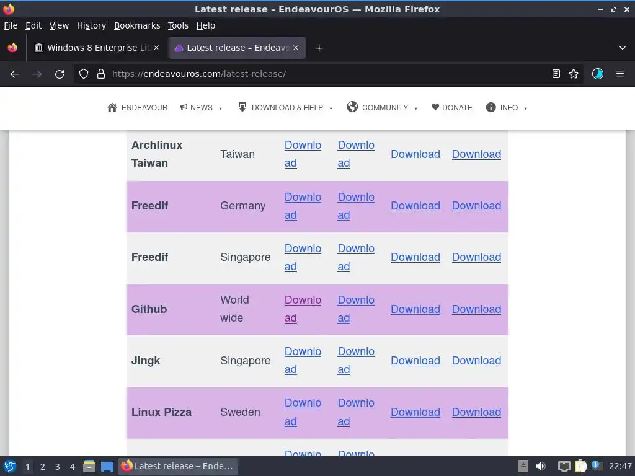The image size is (635, 476).
Task: Click the 'Github' mirror name
Action: [149, 309]
